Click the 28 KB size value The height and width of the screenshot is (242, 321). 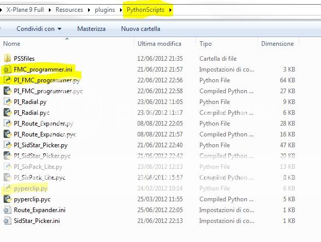(288, 124)
